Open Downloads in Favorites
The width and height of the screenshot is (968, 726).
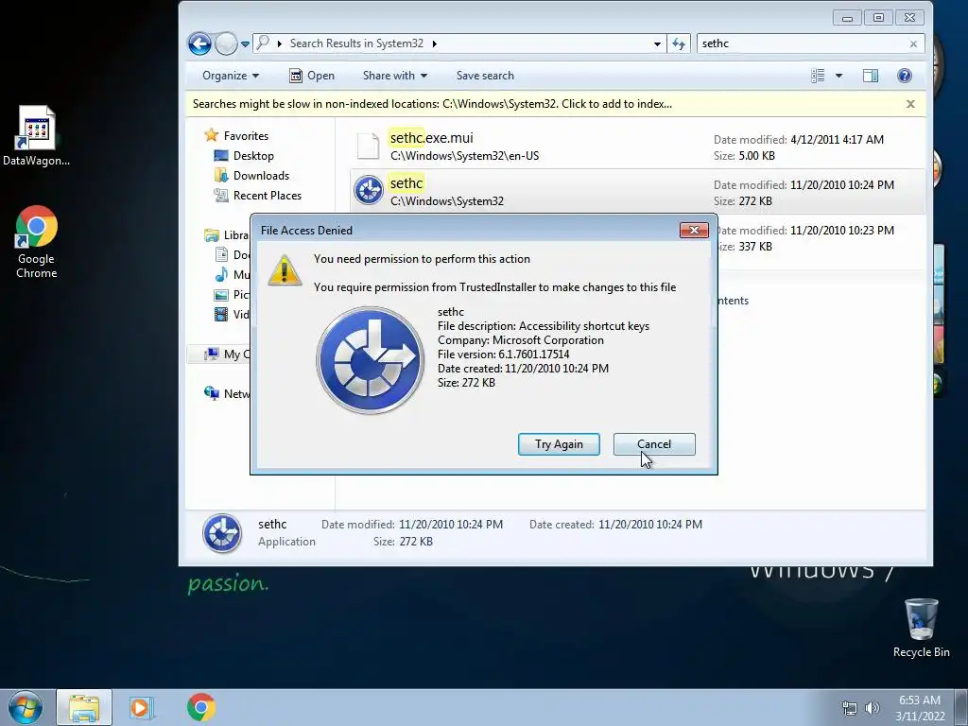point(261,175)
